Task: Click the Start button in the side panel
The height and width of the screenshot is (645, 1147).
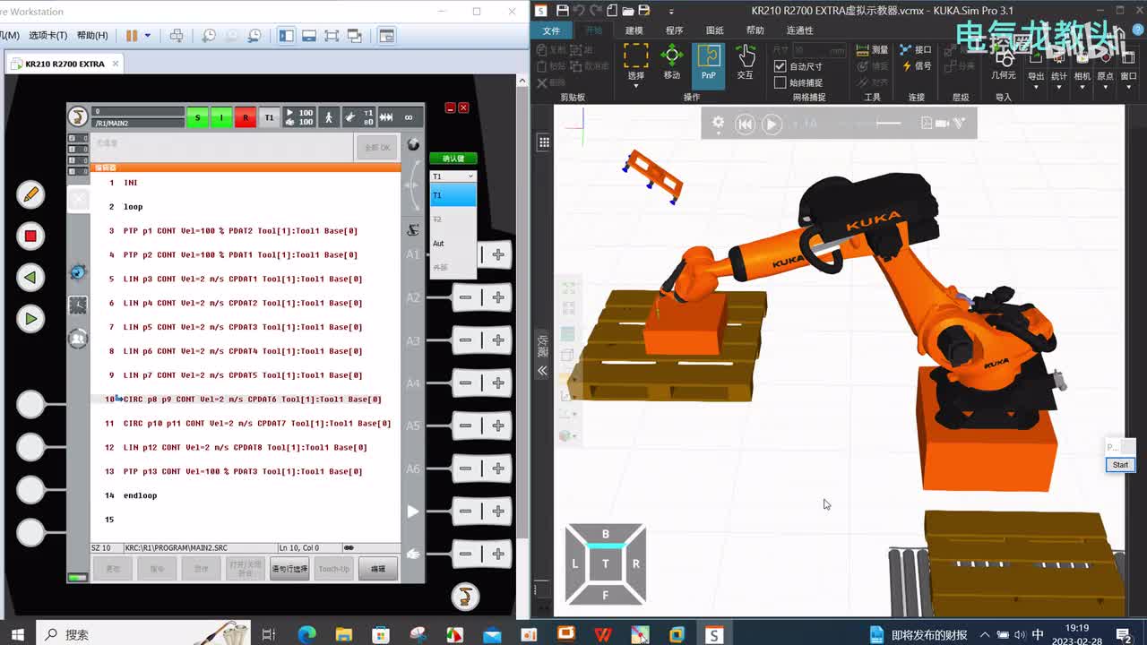Action: 1120,465
